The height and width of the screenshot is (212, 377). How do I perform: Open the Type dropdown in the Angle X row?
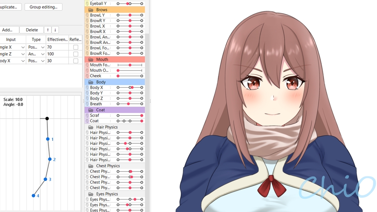(42, 48)
